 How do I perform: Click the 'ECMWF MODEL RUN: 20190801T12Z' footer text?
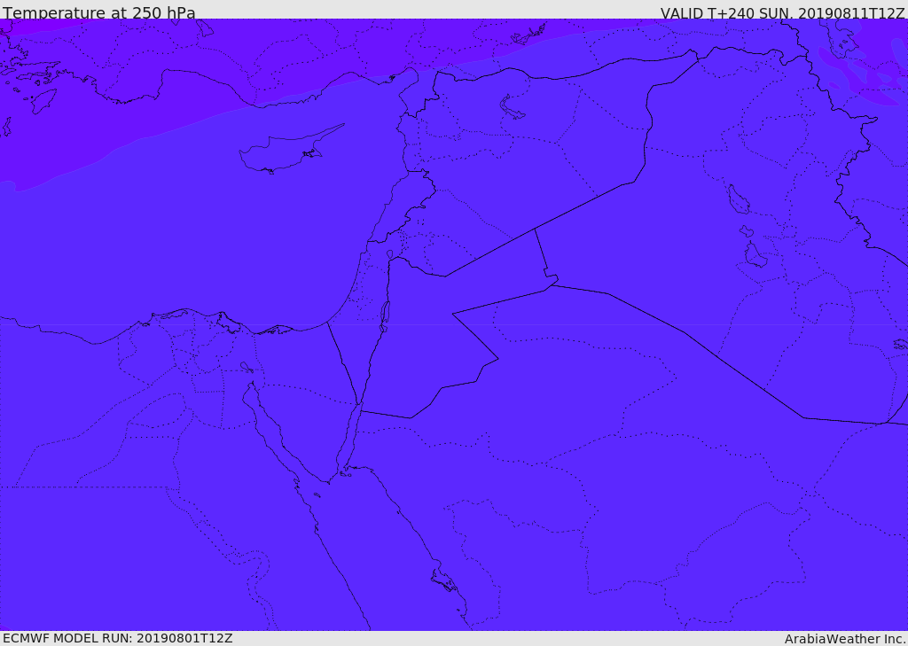pyautogui.click(x=118, y=638)
